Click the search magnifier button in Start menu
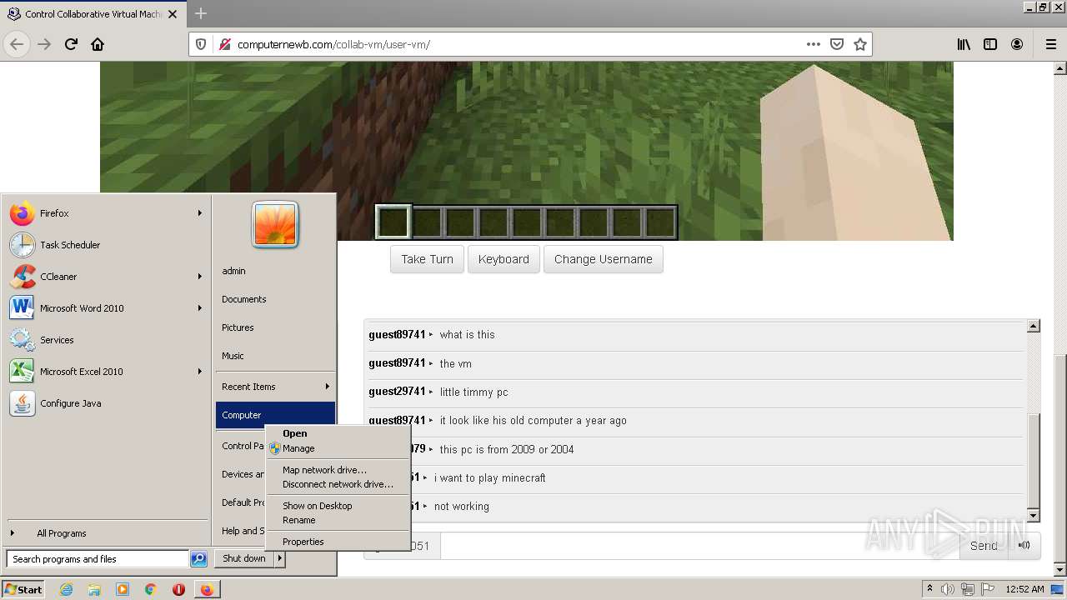1067x600 pixels. click(x=198, y=559)
